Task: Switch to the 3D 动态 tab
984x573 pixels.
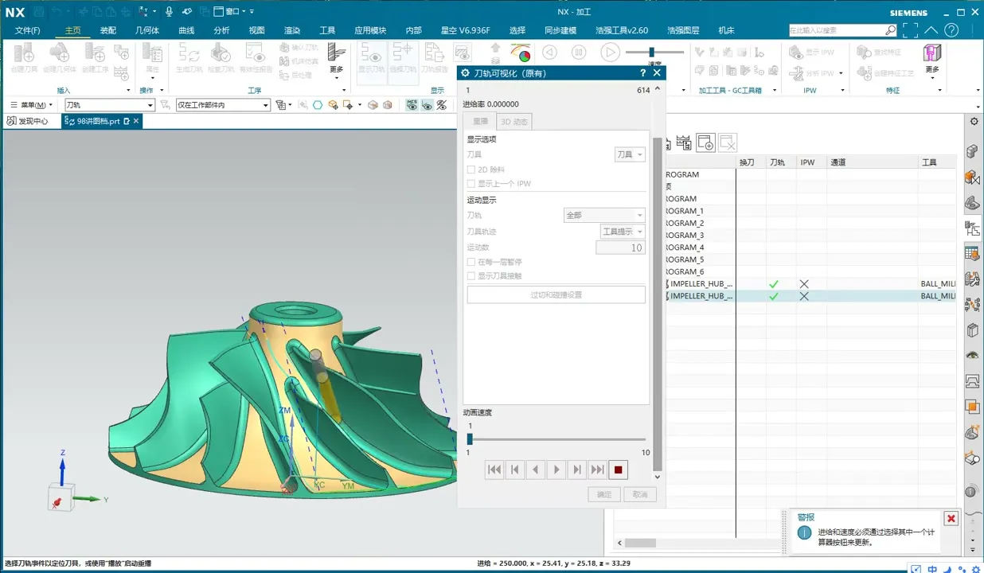Action: 513,122
